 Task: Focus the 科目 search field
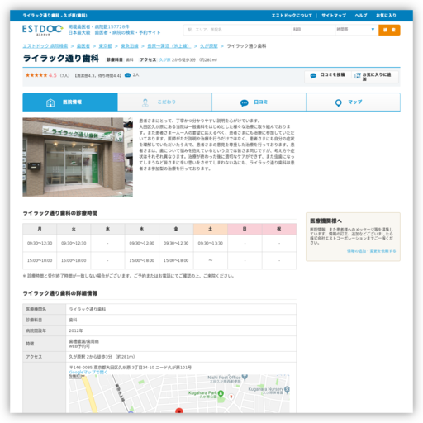pyautogui.click(x=313, y=30)
